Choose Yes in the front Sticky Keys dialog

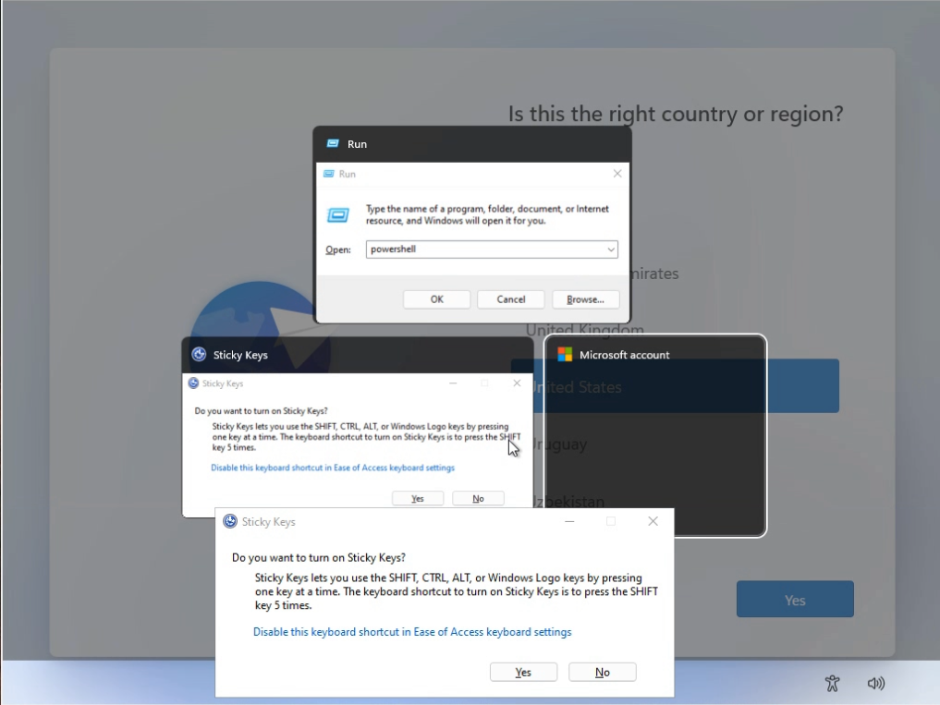pos(523,672)
